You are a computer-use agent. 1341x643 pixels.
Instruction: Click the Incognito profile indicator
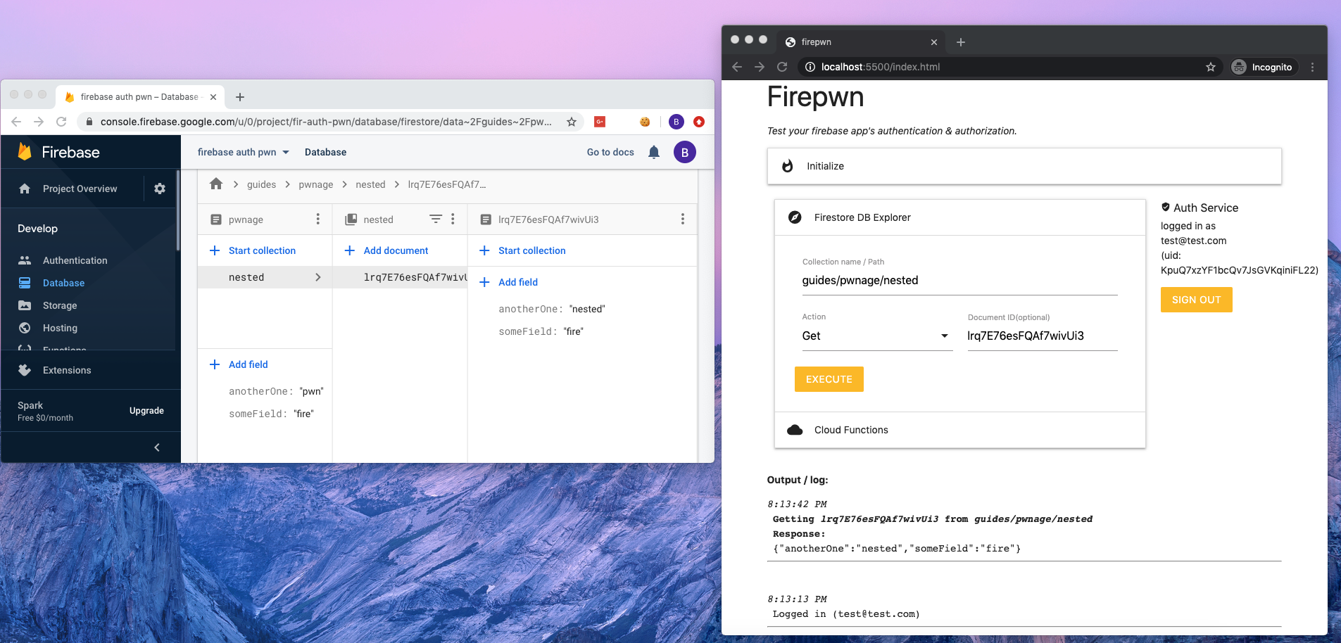(1263, 67)
